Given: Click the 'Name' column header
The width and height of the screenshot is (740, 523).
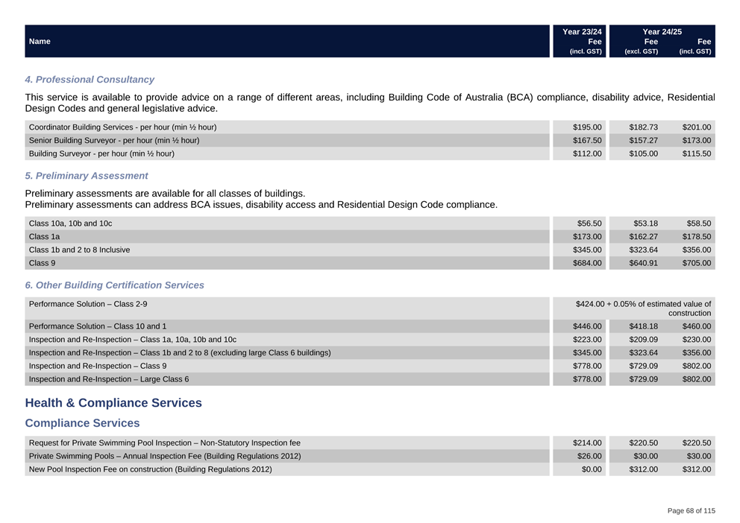Looking at the screenshot, I should tap(40, 42).
